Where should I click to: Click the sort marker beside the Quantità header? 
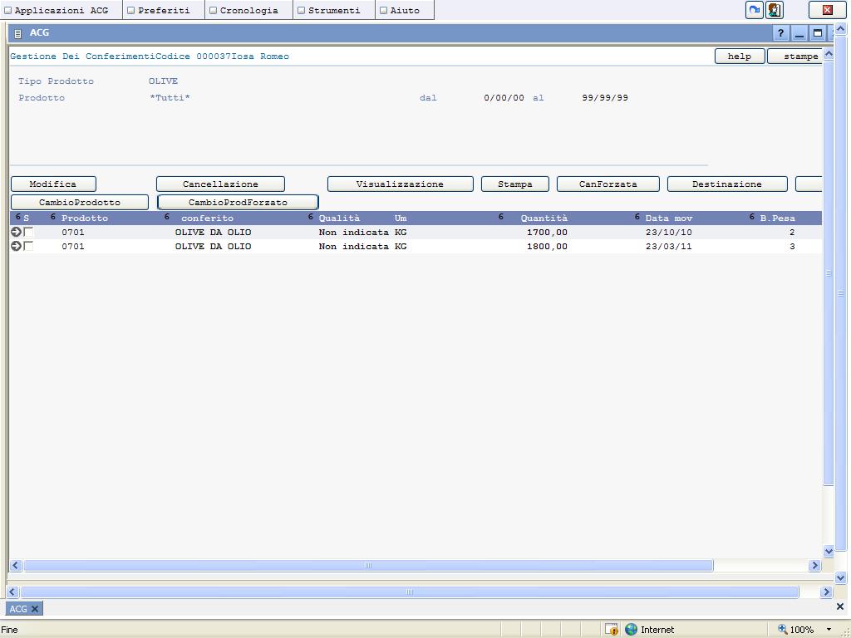(x=501, y=217)
